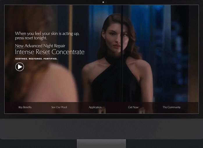This screenshot has height=148, width=203.
Task: Open The Community section
Action: click(171, 107)
